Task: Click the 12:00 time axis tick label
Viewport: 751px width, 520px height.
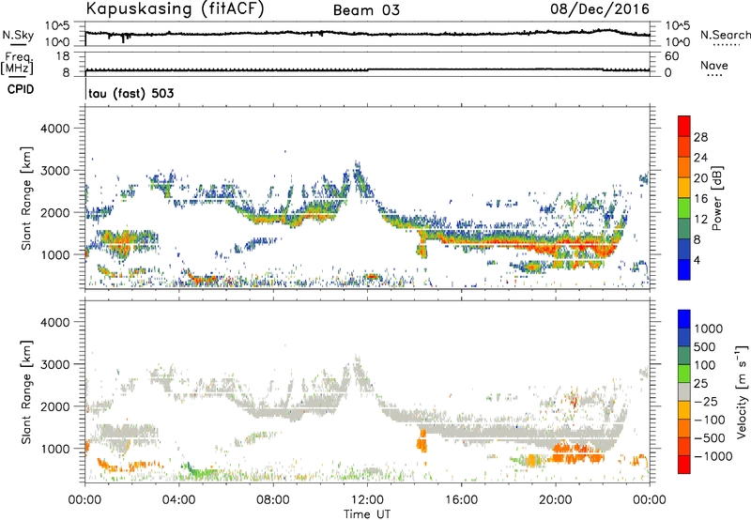Action: 367,500
